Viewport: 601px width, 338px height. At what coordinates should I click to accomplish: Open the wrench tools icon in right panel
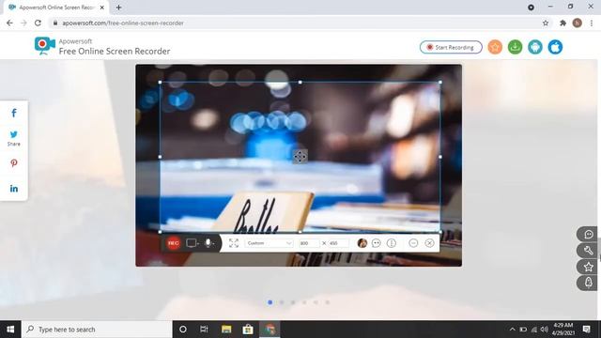click(x=588, y=251)
